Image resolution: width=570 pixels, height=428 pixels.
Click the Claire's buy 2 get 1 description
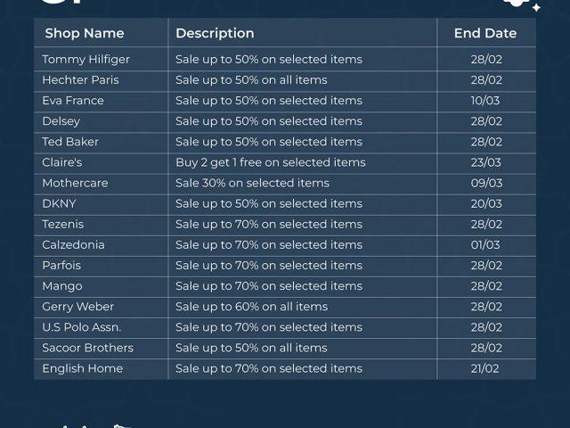tap(270, 162)
